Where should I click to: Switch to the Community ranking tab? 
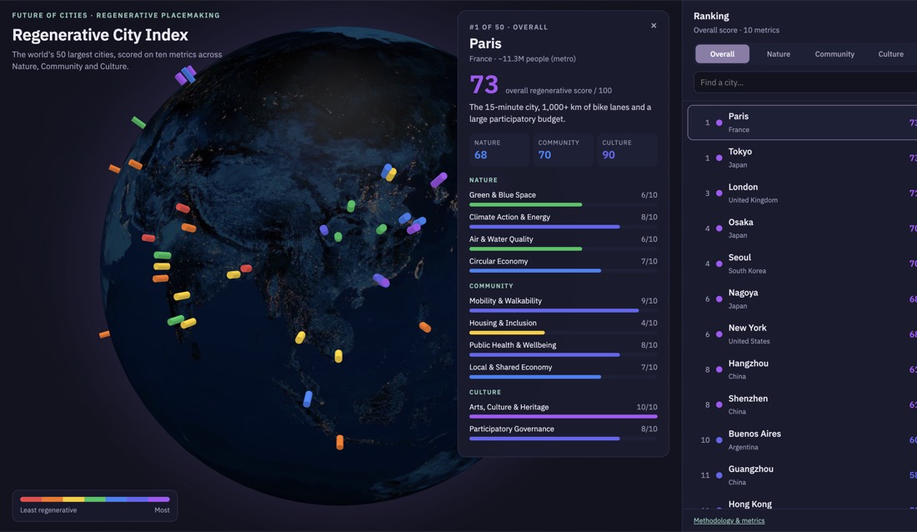pos(834,54)
